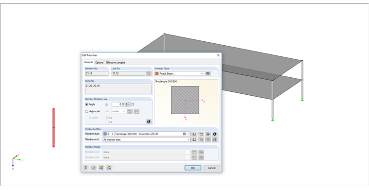The image size is (369, 190).
Task: Open the Edit Member Type settings icon
Action: (208, 74)
